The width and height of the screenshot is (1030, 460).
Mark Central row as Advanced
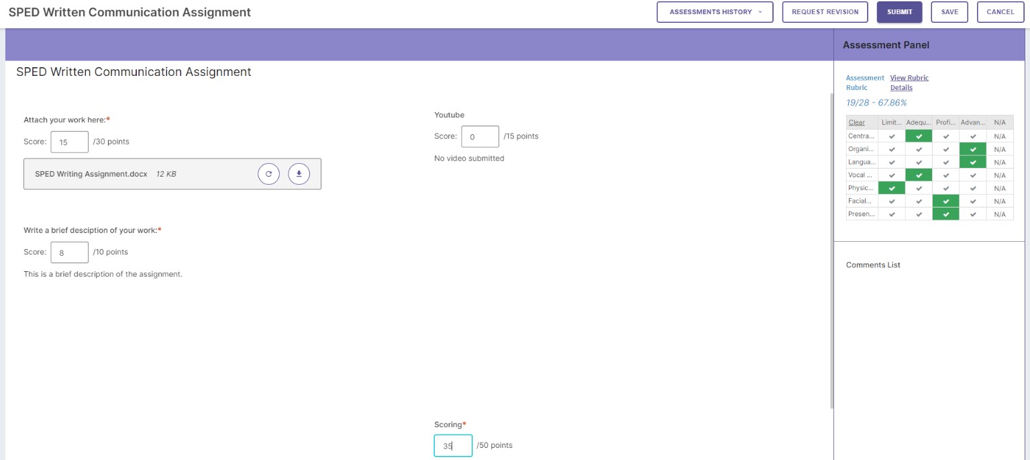[973, 136]
